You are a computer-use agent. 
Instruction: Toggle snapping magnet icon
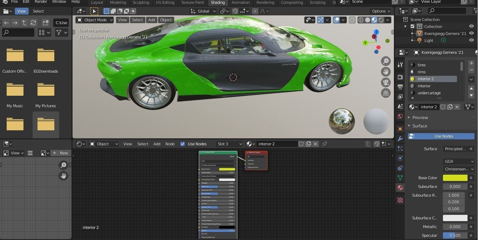[235, 11]
